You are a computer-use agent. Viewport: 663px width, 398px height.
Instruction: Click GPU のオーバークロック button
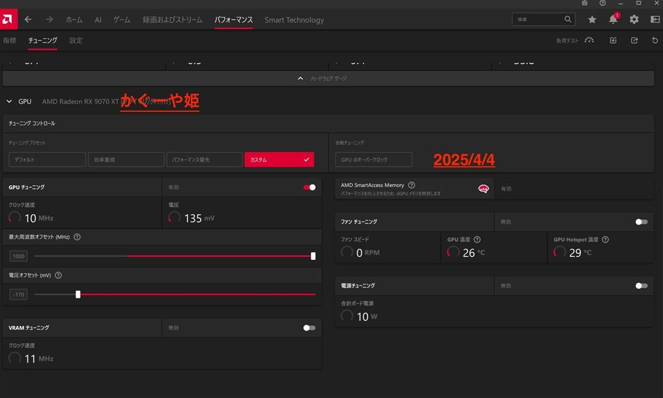click(374, 160)
